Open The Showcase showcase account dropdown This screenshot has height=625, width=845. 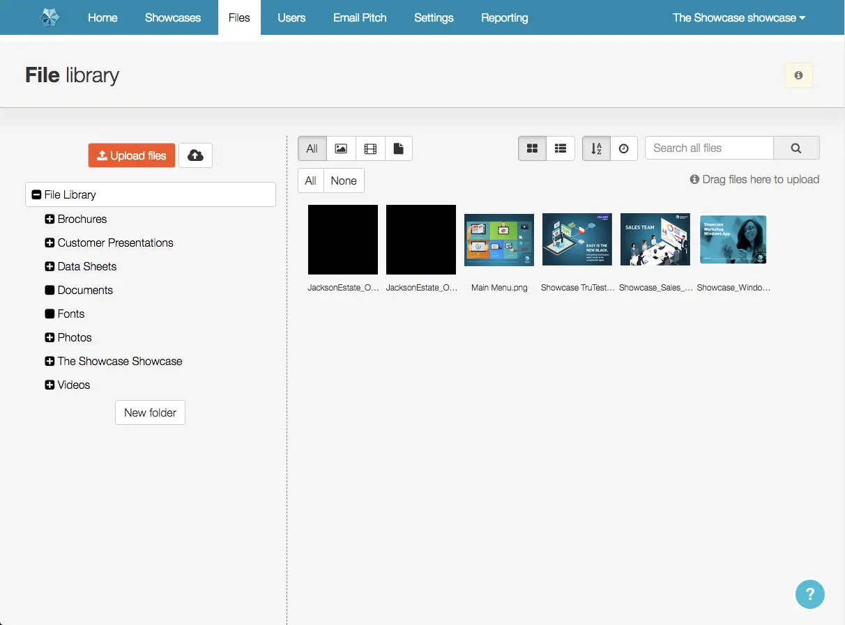[x=738, y=17]
